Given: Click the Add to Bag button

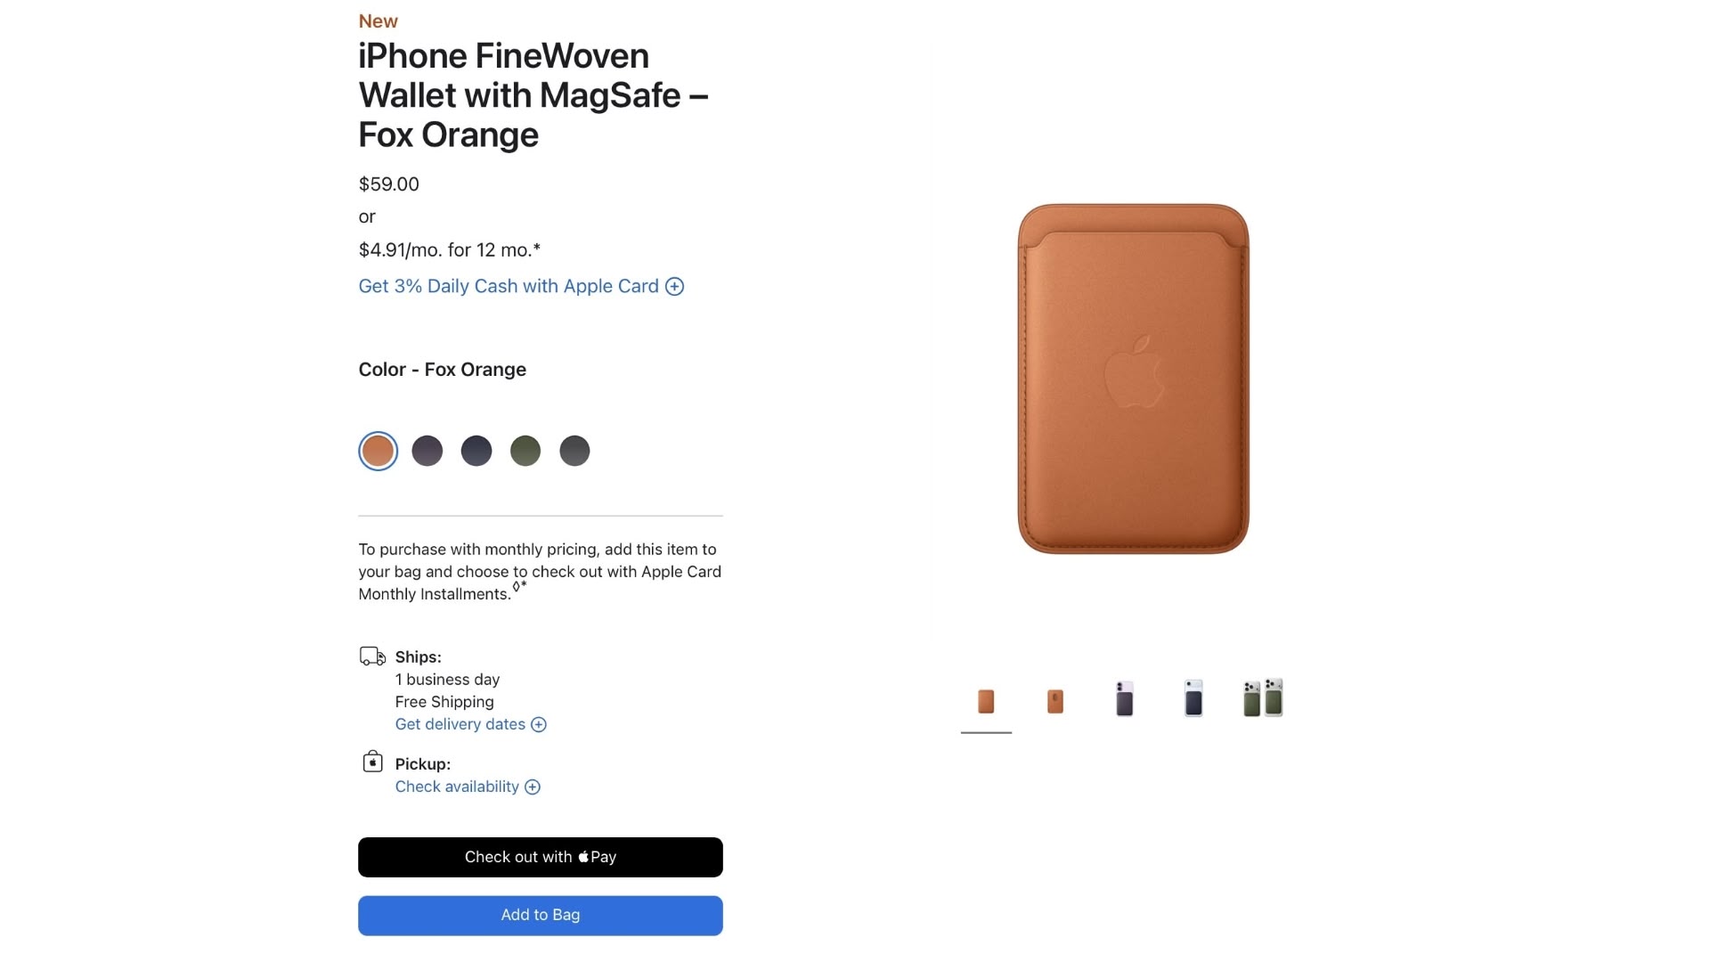Looking at the screenshot, I should point(540,916).
